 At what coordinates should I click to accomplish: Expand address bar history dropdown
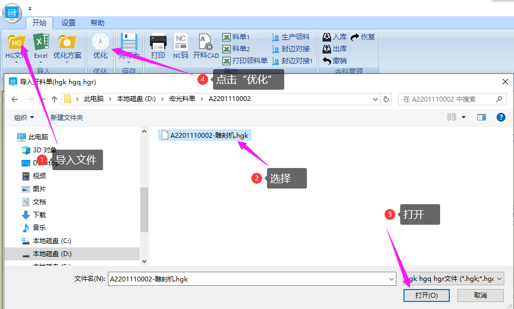coord(375,99)
